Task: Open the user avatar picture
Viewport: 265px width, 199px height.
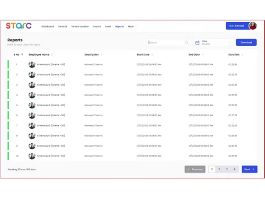Action: [253, 26]
